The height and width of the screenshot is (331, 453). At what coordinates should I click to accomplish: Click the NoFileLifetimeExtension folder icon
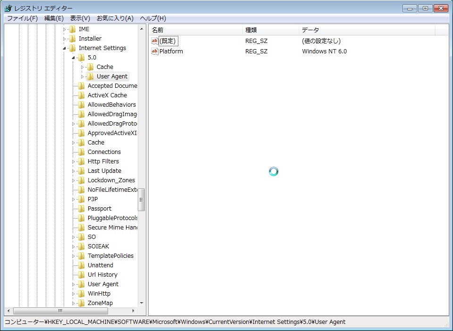[81, 190]
